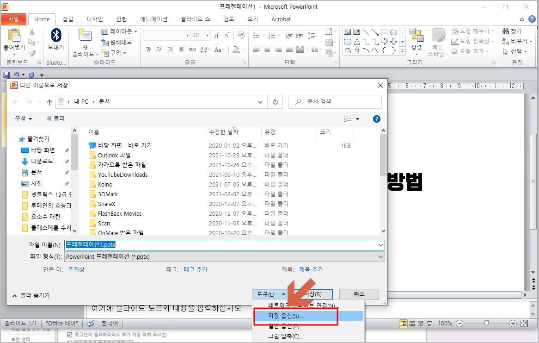Viewport: 539px width, 343px height.
Task: Open the Organize dropdown menu
Action: [23, 119]
